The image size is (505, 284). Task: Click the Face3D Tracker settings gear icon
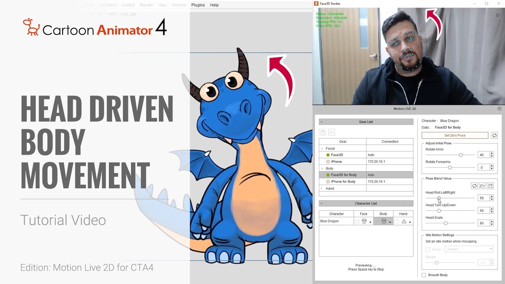point(498,15)
